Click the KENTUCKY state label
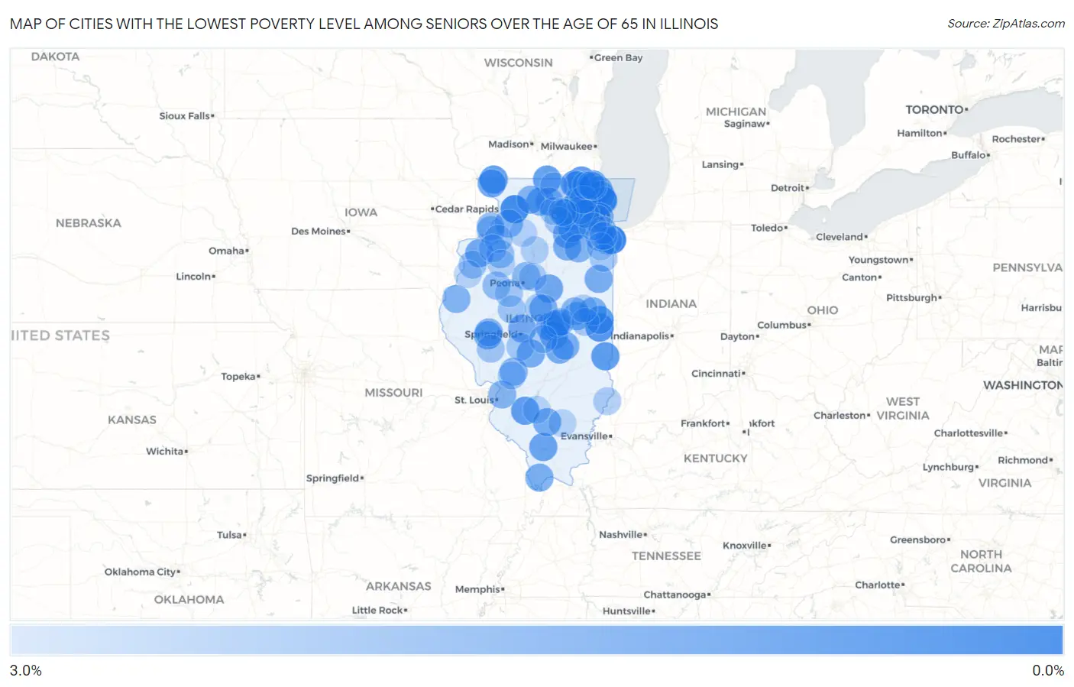This screenshot has width=1074, height=687. click(x=716, y=458)
